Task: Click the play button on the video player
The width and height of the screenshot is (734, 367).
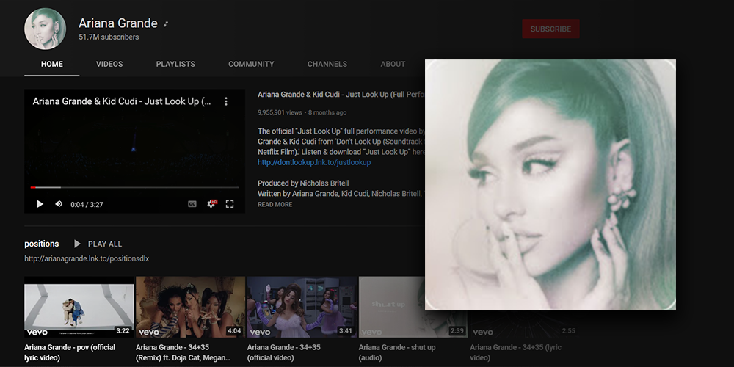Action: pyautogui.click(x=40, y=204)
